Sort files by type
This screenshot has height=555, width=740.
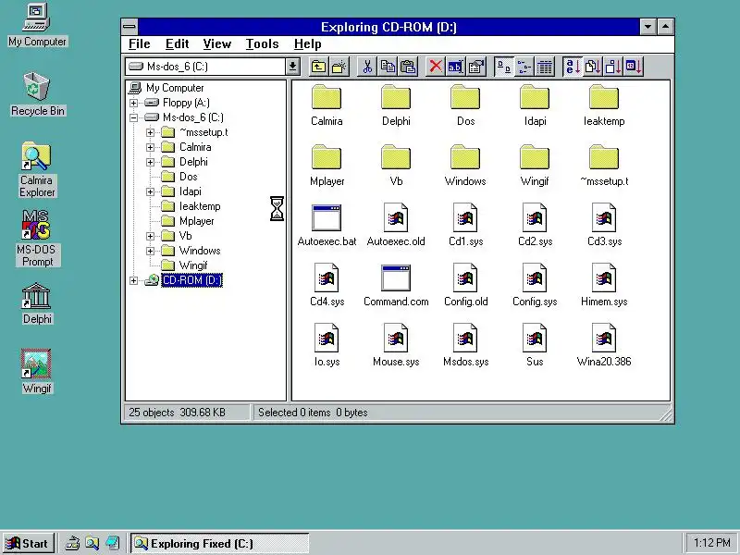592,67
